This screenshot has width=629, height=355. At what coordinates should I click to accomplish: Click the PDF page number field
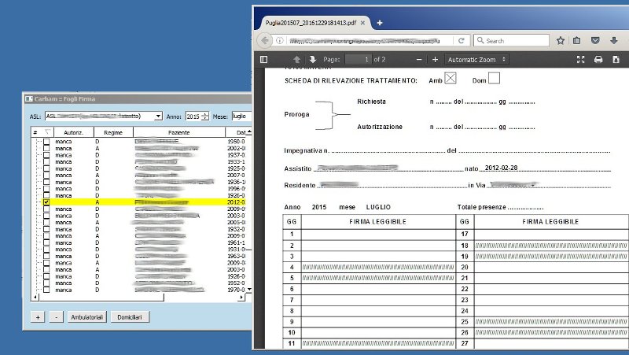358,60
